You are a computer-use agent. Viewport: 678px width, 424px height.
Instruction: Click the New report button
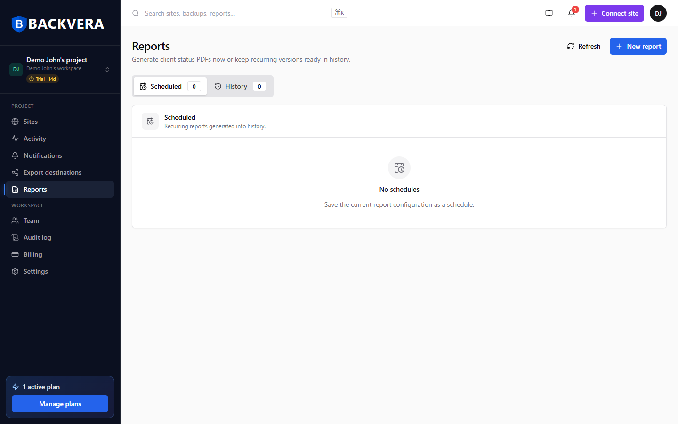[638, 46]
